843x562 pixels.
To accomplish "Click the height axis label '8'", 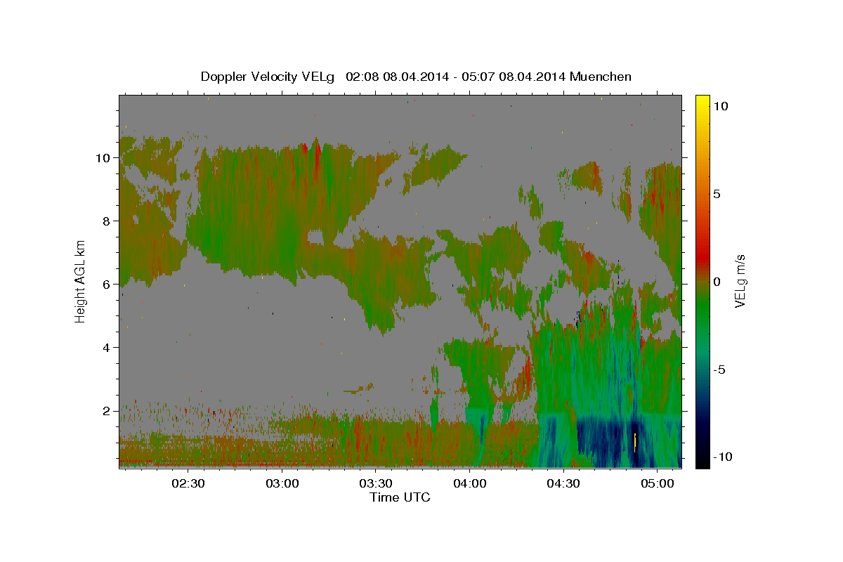I will [106, 221].
